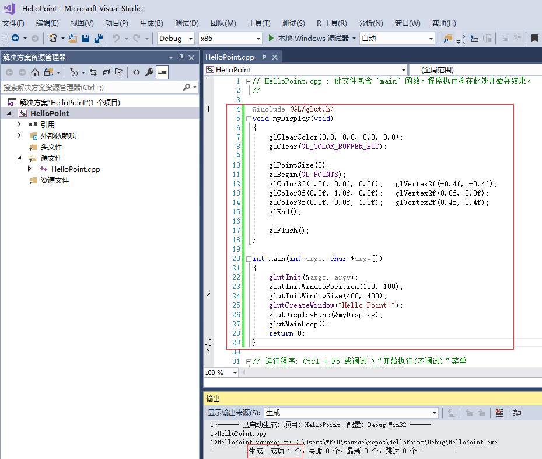Click the search magnifier in Solution Explorer

click(187, 87)
